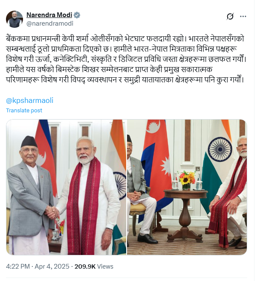Viewport: 263px width, 281px height.
Task: Click Translate post
Action: (24, 110)
